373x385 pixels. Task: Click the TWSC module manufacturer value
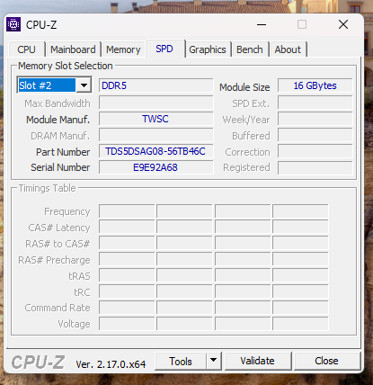pos(155,119)
